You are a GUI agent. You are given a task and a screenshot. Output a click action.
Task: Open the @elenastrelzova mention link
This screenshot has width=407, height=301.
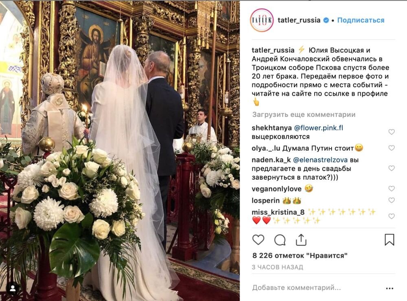(x=320, y=160)
